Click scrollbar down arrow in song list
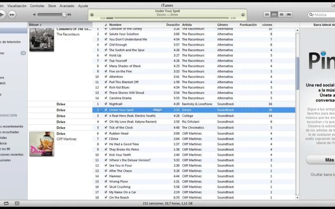 [x=297, y=198]
